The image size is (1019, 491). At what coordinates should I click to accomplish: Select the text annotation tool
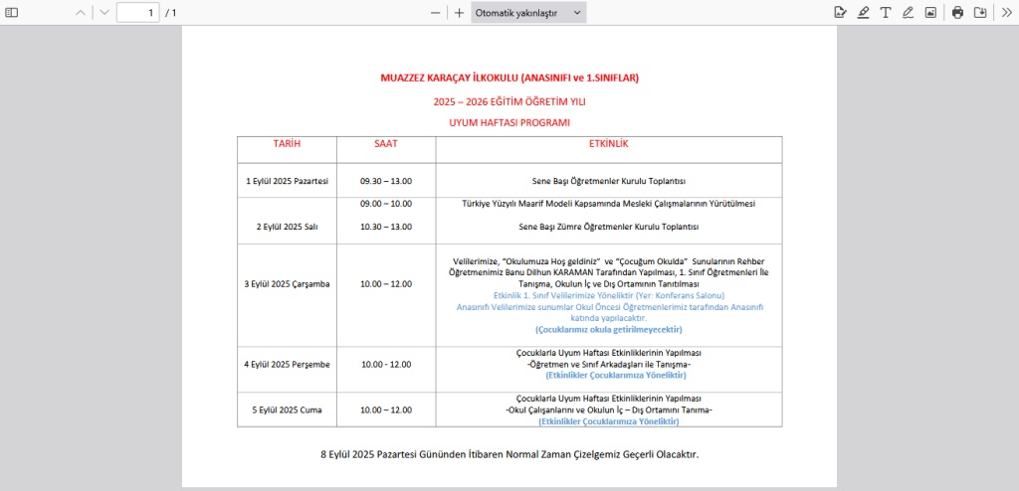(885, 13)
